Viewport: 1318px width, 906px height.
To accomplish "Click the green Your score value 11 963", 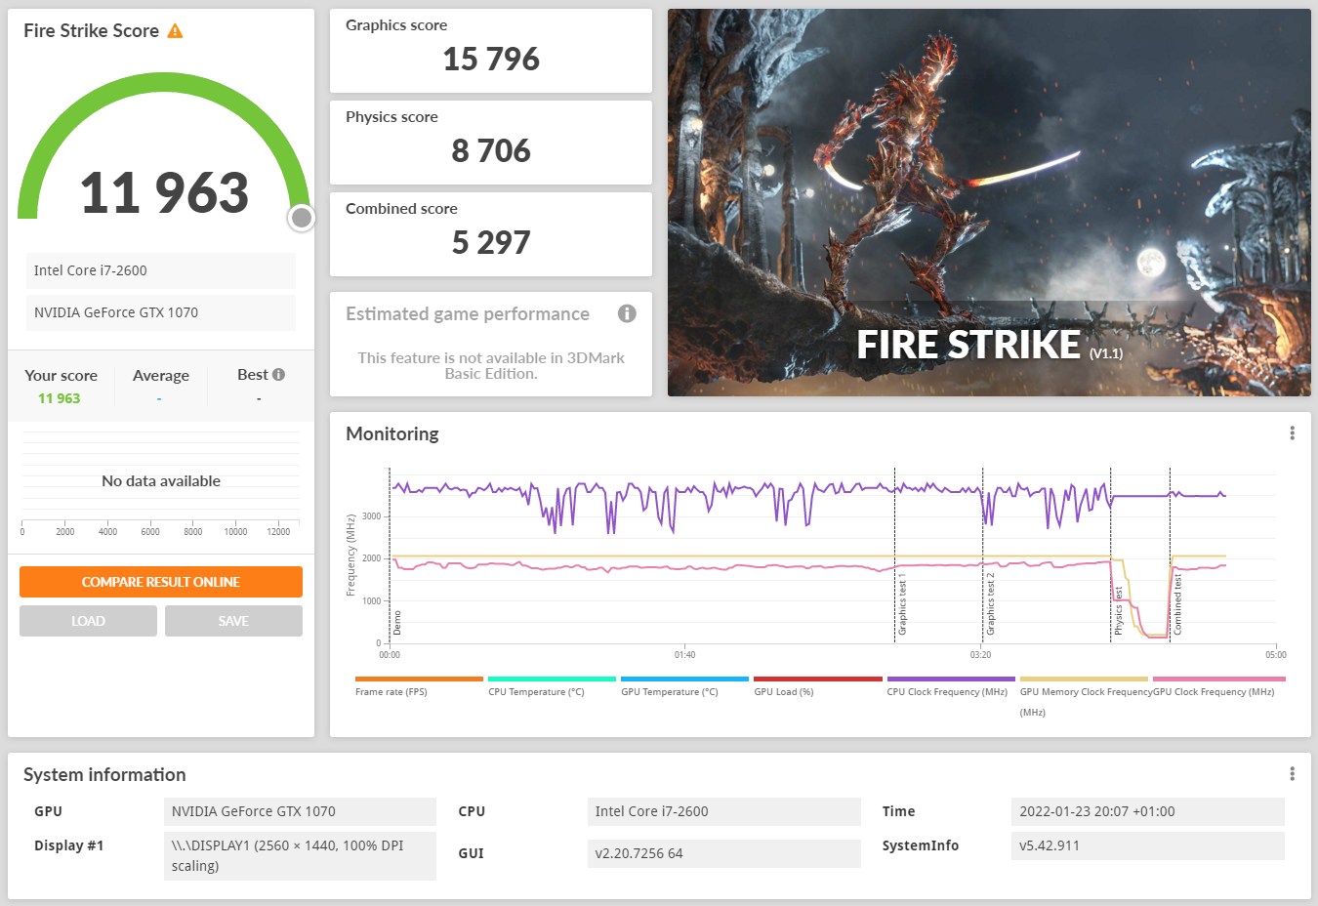I will click(60, 398).
